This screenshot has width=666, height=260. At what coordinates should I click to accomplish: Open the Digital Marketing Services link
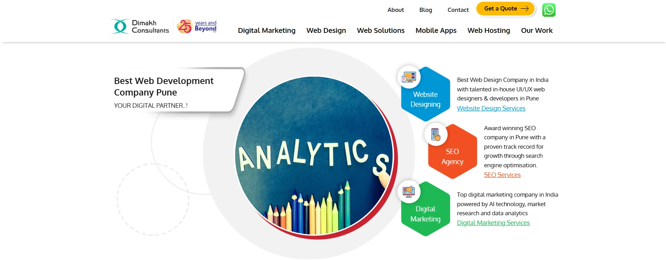tap(493, 223)
